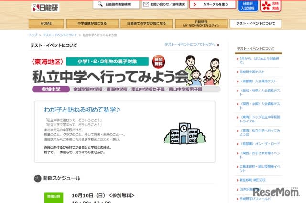The height and width of the screenshot is (203, 306).
Task: Open お問い合わせ／資料請求 button
Action: 164,4
